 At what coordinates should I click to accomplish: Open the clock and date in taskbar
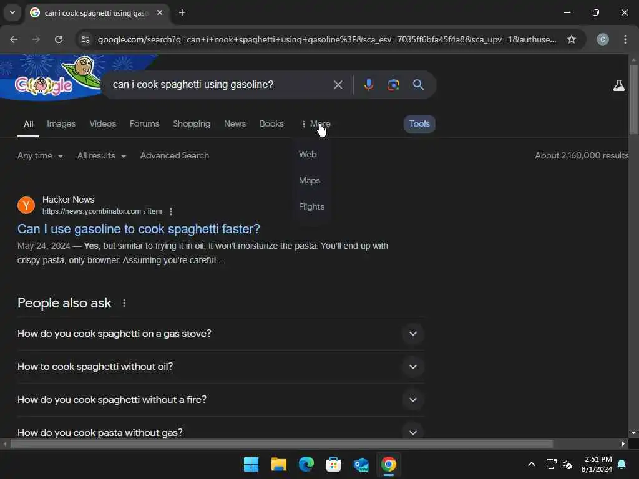[x=597, y=464]
